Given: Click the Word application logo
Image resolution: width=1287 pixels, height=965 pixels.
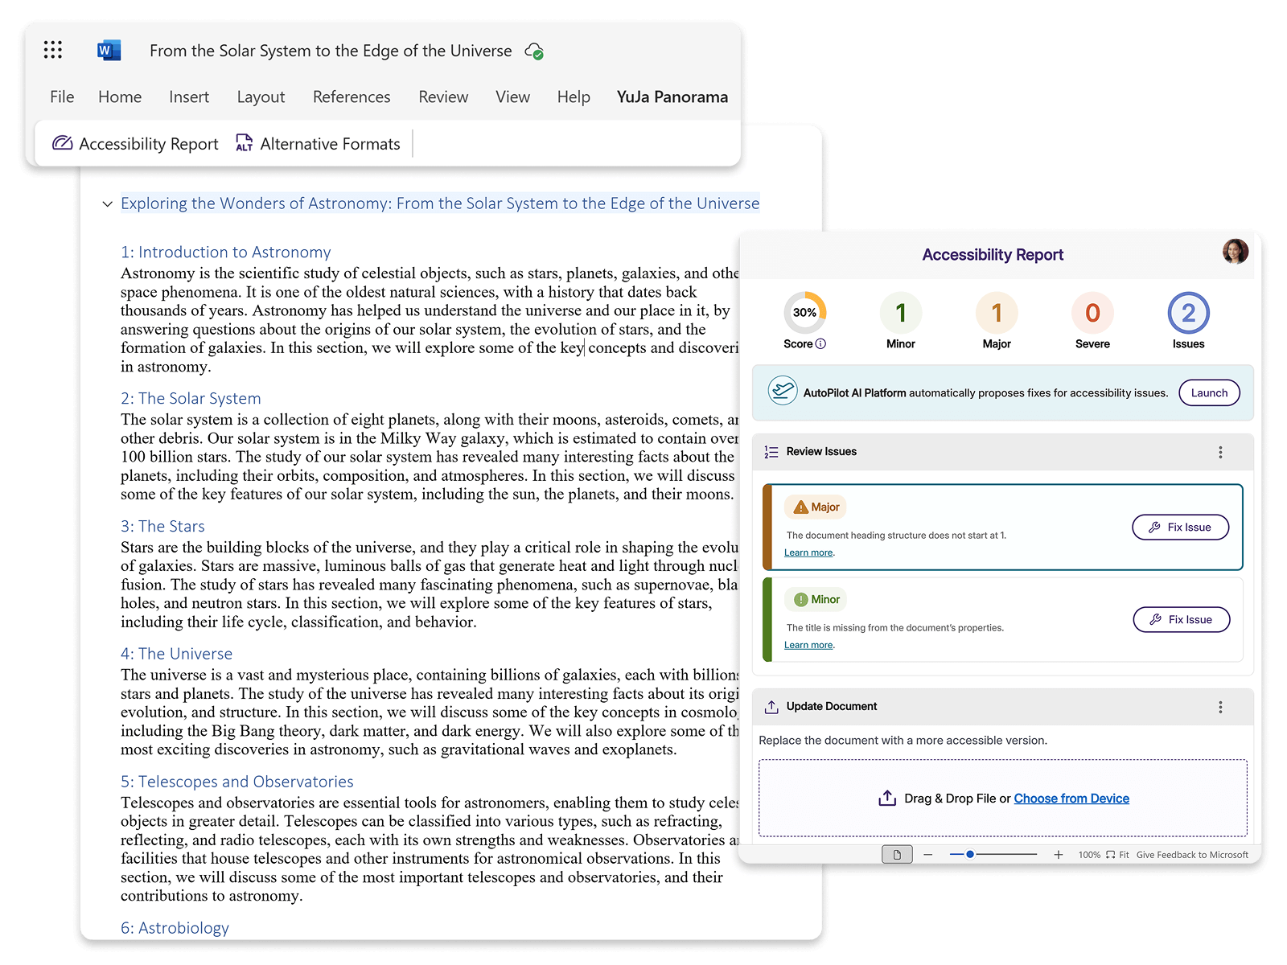Looking at the screenshot, I should [109, 50].
